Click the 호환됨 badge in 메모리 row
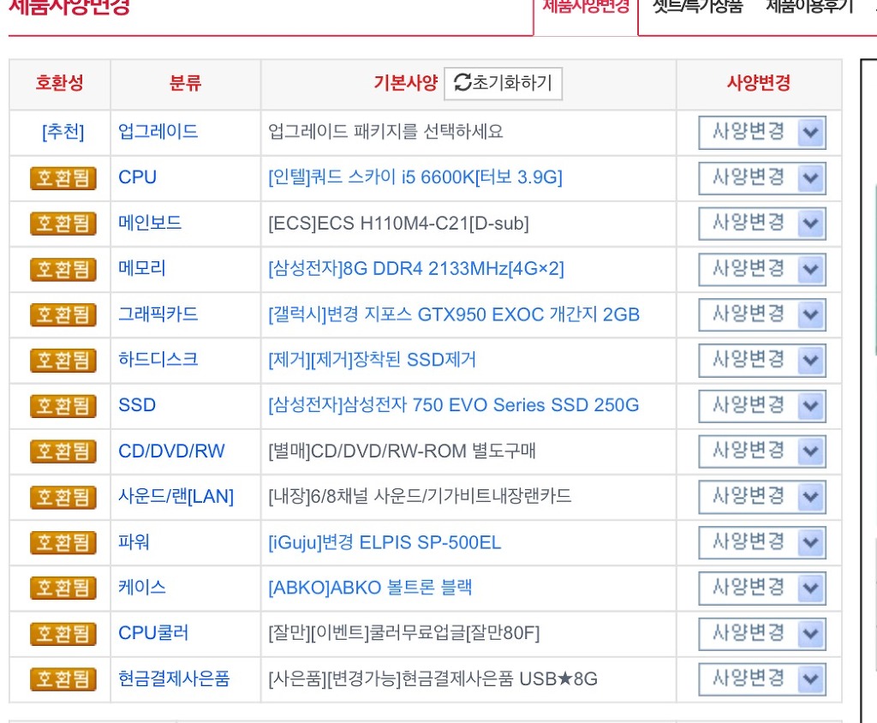877x723 pixels. (63, 270)
